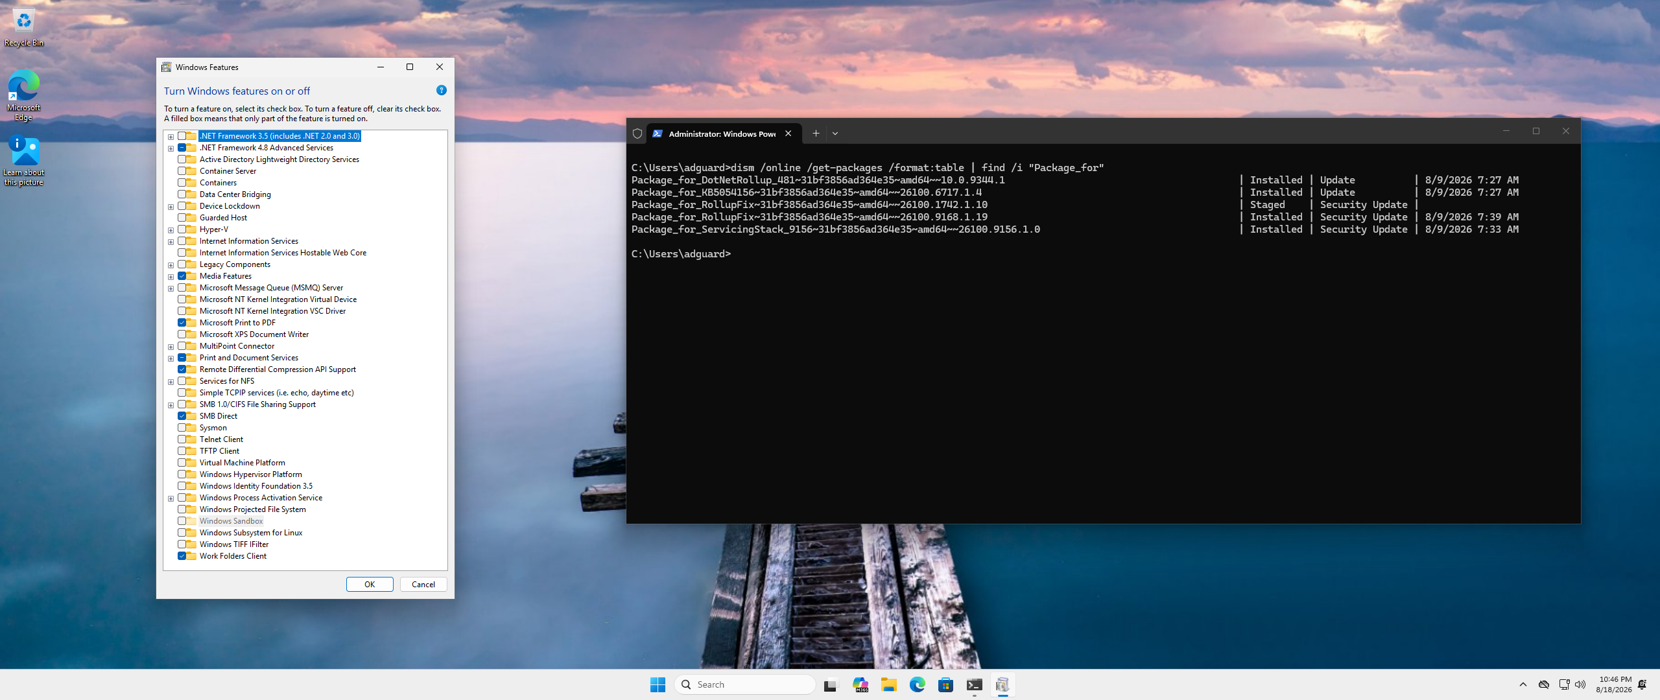Click the PowerShell icon on the terminal tab

tap(658, 134)
